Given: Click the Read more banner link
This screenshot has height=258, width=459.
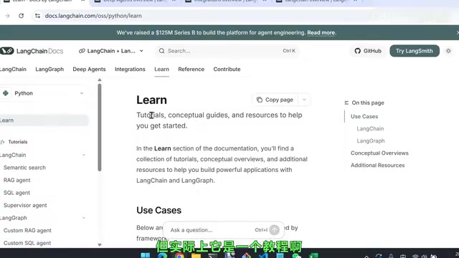Looking at the screenshot, I should click(x=321, y=33).
